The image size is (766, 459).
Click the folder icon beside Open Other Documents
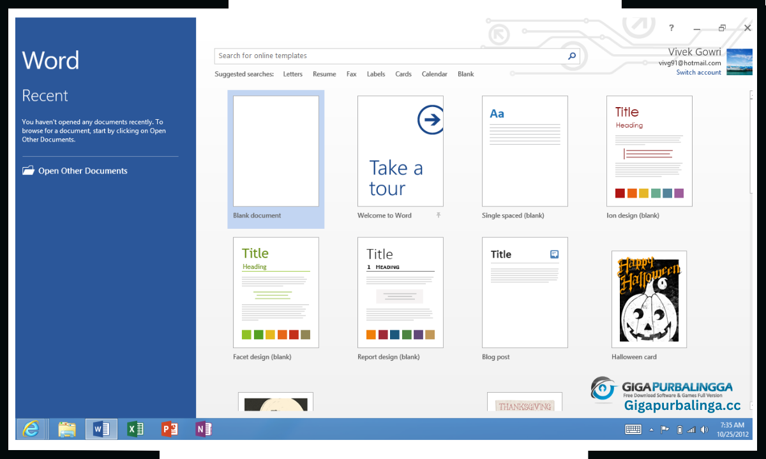pyautogui.click(x=28, y=171)
